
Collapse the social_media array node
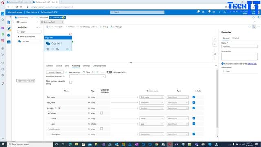point(48,129)
